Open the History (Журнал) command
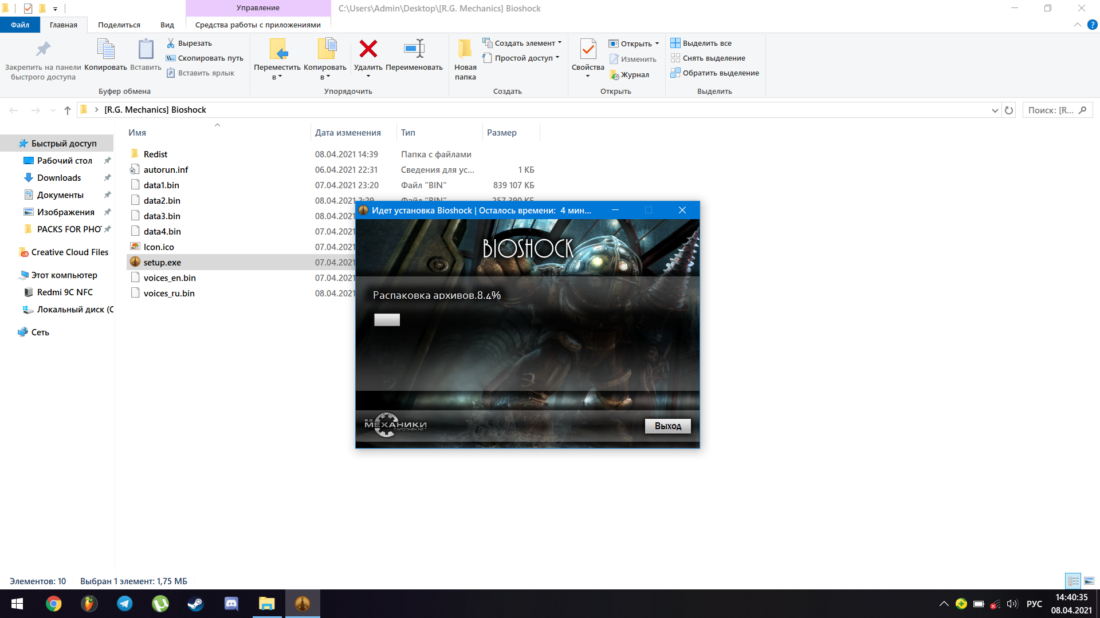This screenshot has height=618, width=1100. point(629,74)
